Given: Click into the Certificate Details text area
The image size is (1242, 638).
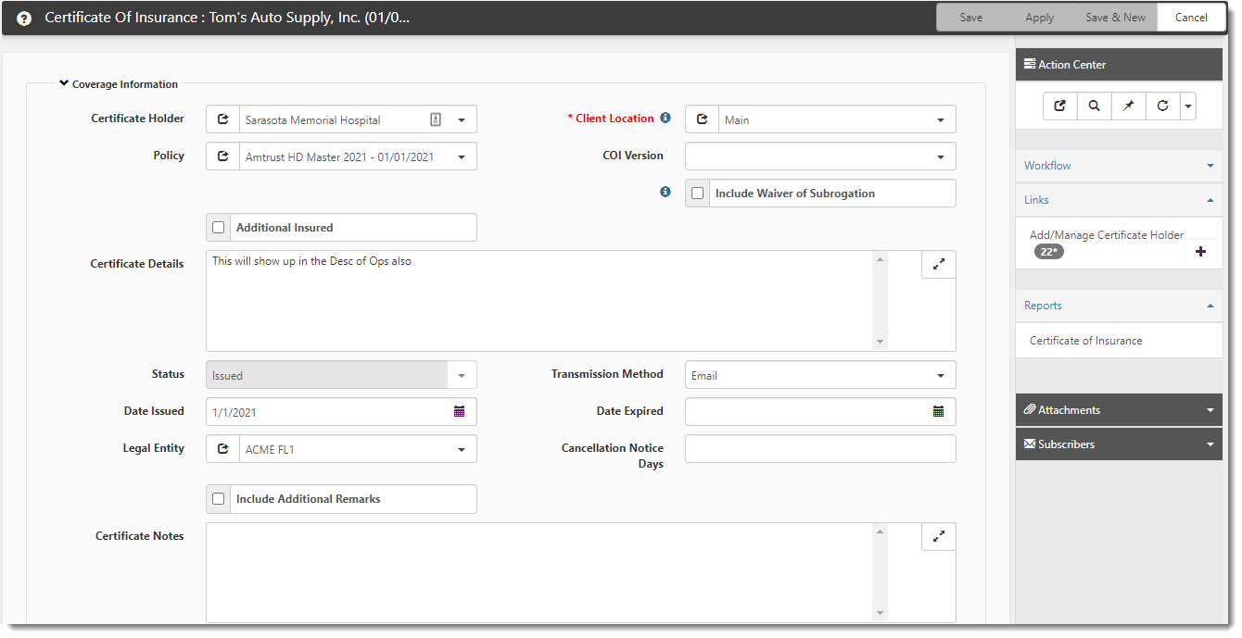Looking at the screenshot, I should 539,301.
